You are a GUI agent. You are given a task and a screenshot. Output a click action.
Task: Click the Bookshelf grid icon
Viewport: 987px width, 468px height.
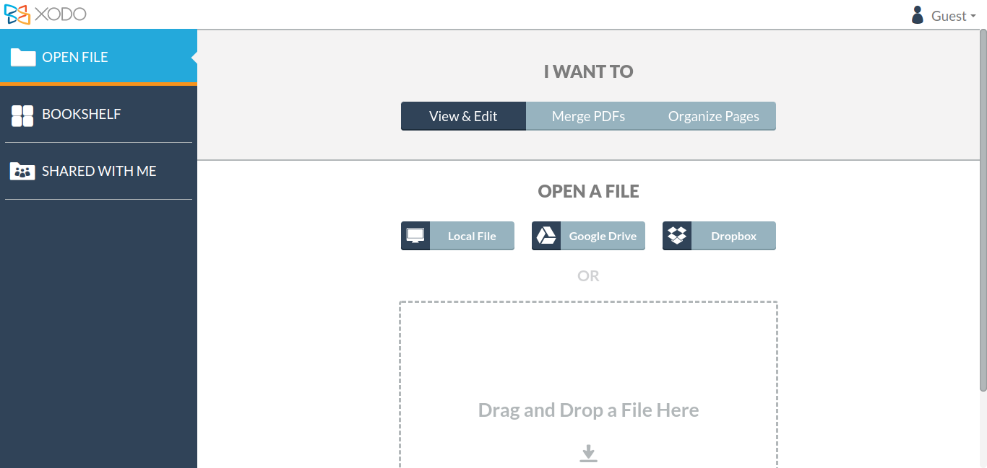(x=23, y=115)
